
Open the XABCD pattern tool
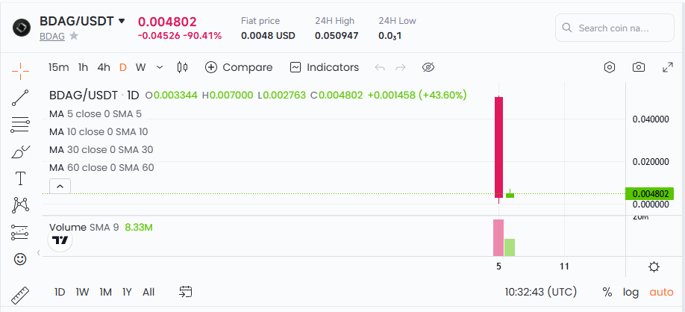[20, 205]
